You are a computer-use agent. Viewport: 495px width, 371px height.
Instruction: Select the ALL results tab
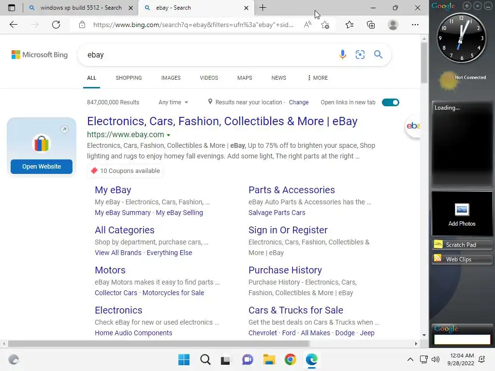(x=91, y=78)
